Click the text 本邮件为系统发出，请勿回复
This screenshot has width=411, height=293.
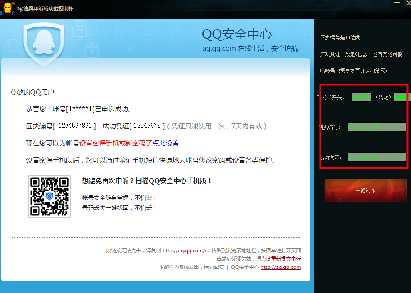(191, 267)
